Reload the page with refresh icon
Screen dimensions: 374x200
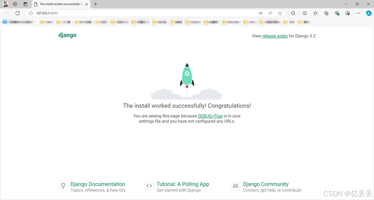pos(17,13)
